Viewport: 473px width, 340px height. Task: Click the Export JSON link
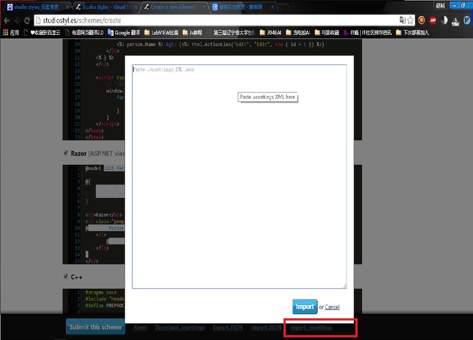[228, 327]
